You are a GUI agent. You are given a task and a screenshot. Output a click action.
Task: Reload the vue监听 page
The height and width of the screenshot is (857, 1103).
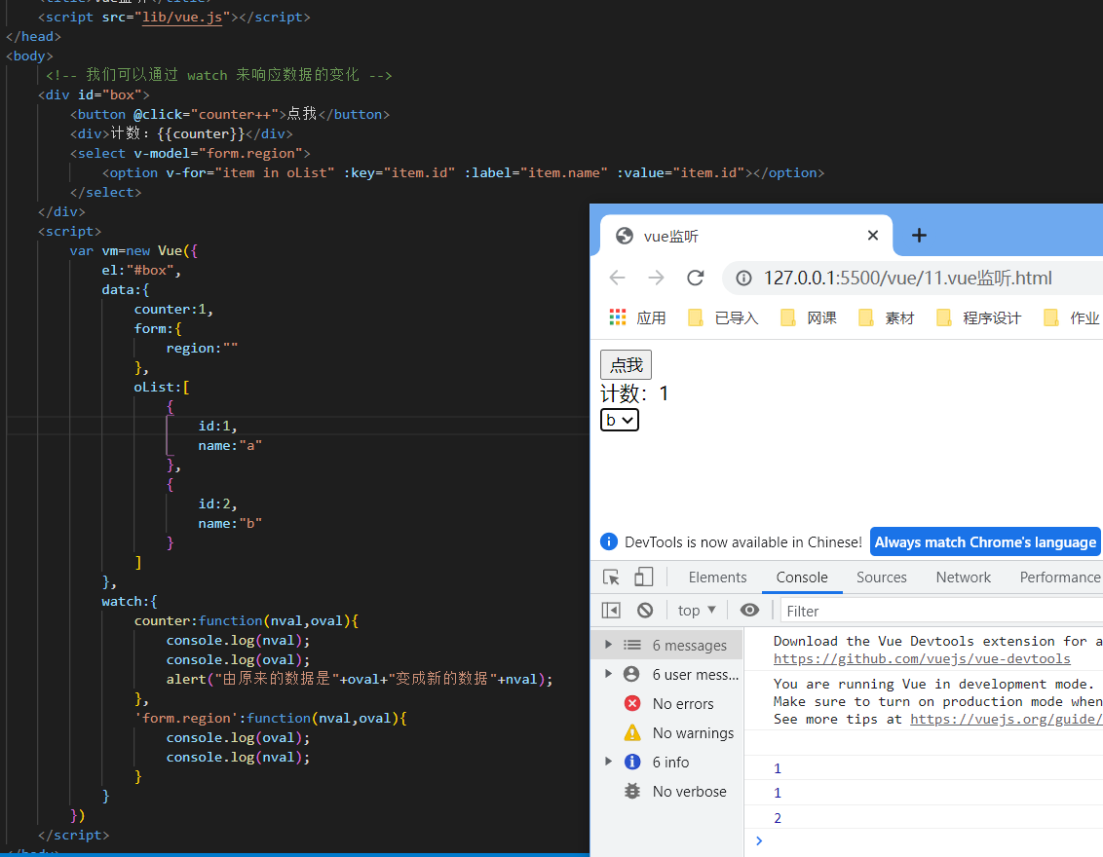695,278
